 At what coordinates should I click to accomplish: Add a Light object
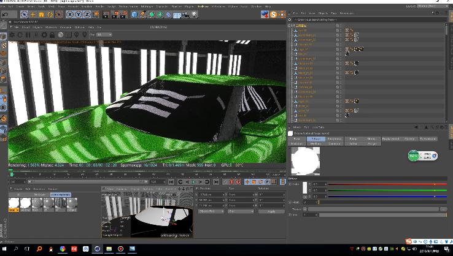(194, 15)
